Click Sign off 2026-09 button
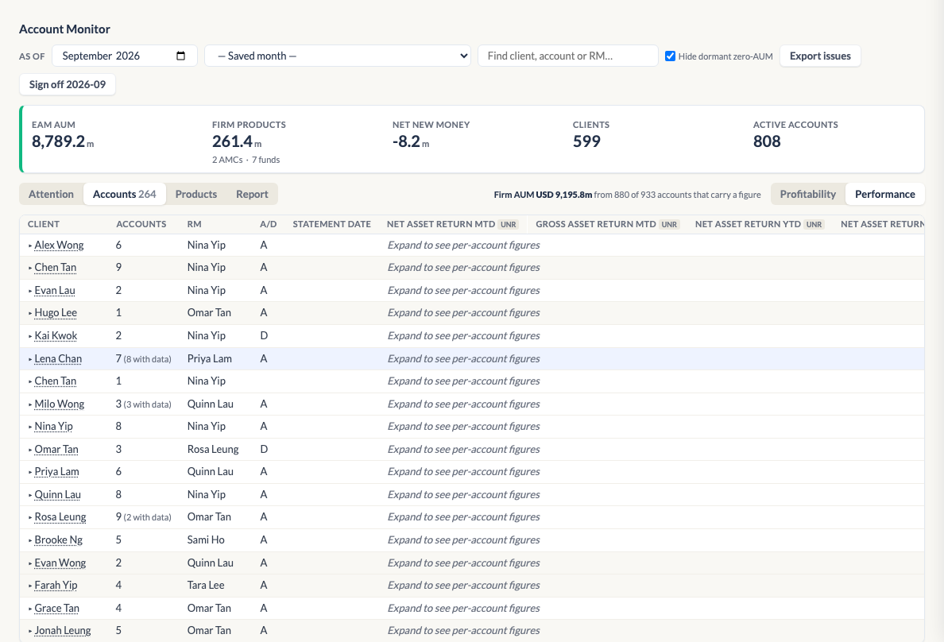Image resolution: width=944 pixels, height=642 pixels. click(x=68, y=84)
